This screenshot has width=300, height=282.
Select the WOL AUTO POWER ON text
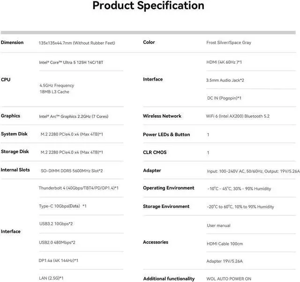(229, 279)
